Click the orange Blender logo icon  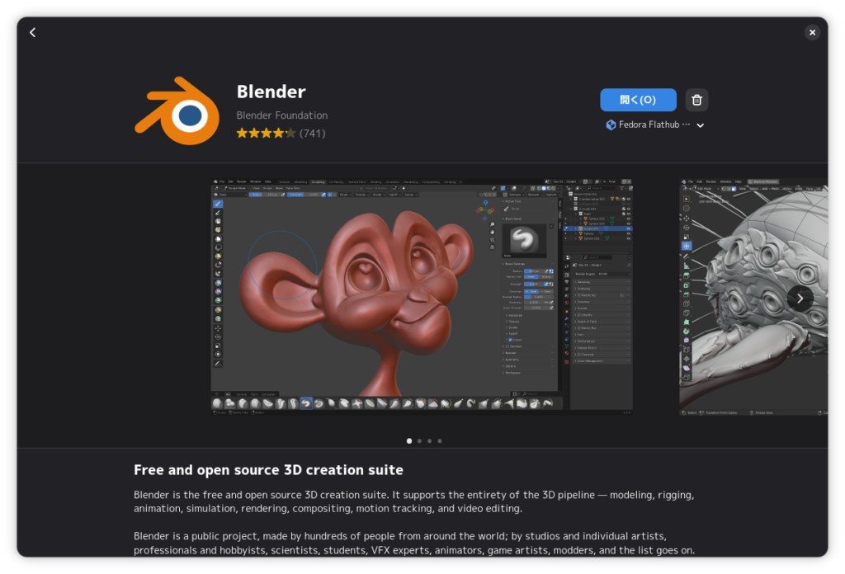click(177, 111)
